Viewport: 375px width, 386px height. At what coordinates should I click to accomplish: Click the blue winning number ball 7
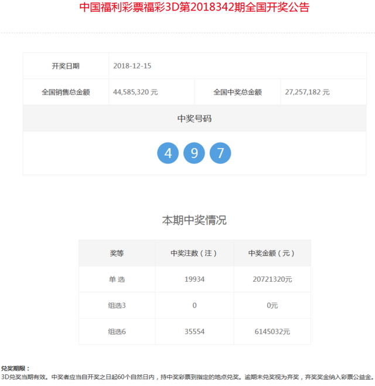(220, 153)
